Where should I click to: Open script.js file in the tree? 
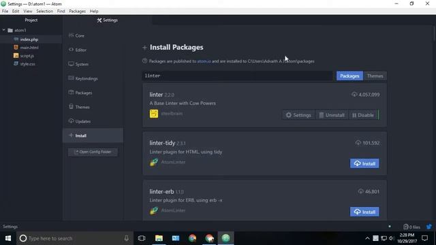point(27,56)
